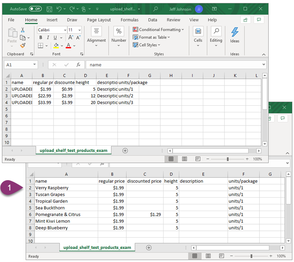Expand the formula bar in front window
Viewport: 294px width, 262px height.
pos(264,65)
